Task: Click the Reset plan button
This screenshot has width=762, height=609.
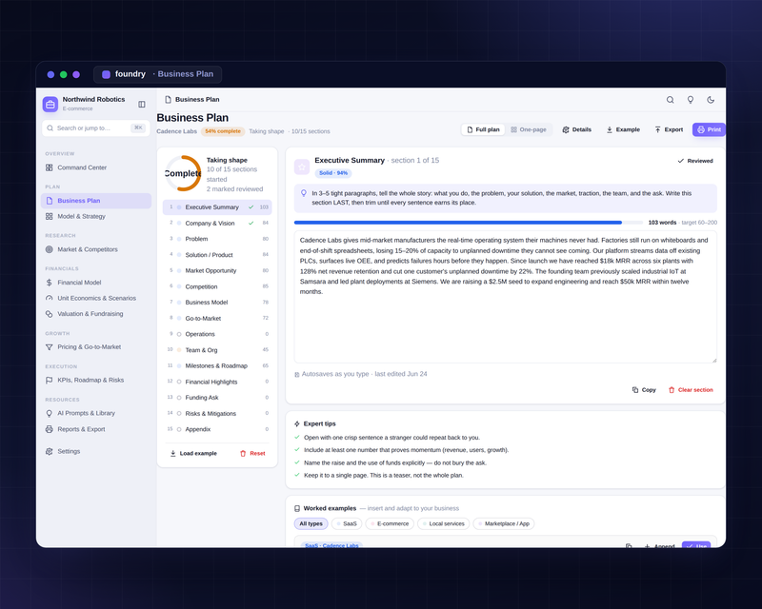Action: tap(252, 453)
